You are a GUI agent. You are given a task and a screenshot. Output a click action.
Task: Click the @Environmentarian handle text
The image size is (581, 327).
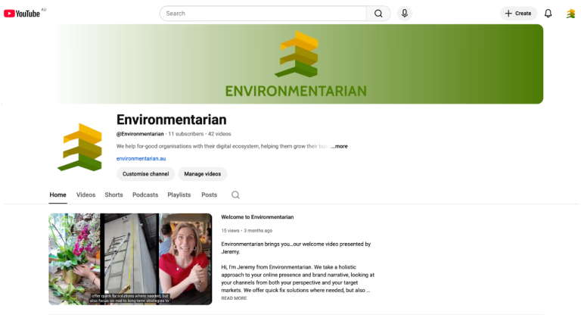coord(140,134)
